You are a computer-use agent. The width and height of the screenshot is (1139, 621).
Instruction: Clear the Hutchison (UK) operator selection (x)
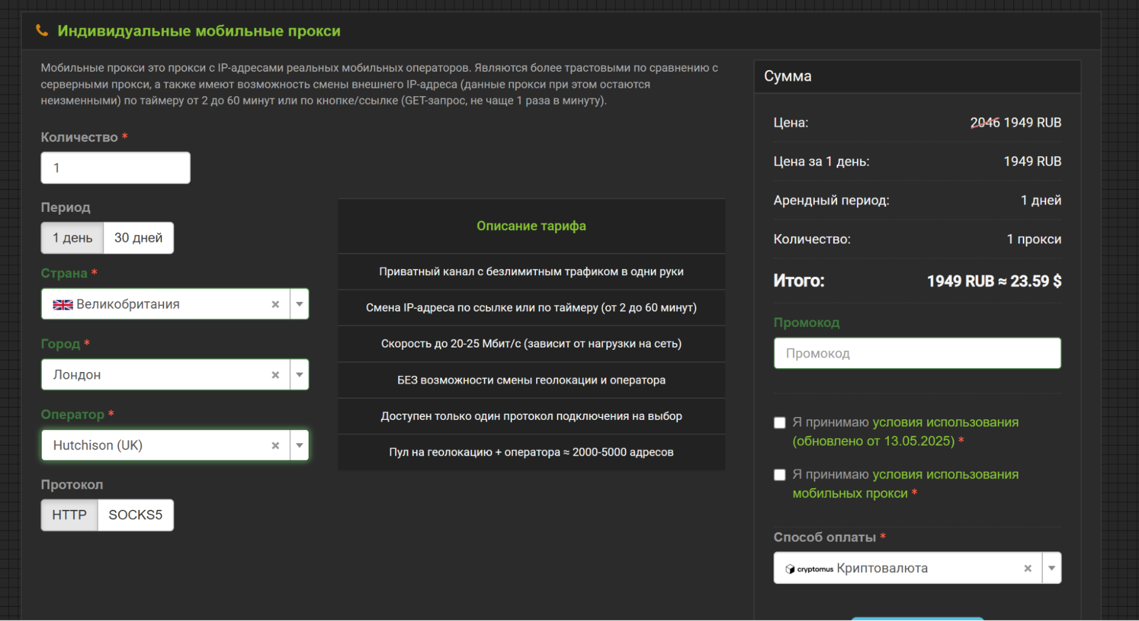275,446
